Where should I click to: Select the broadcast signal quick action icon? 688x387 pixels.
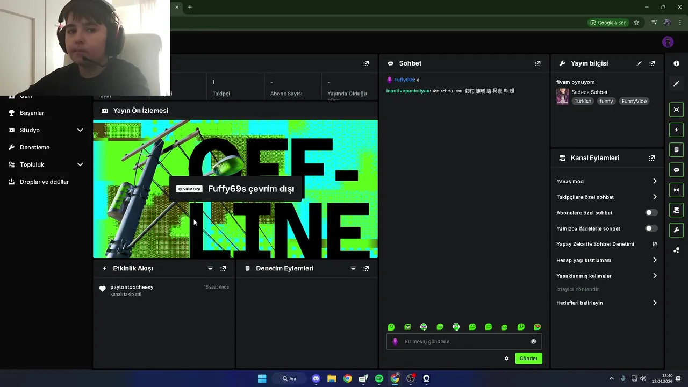coord(677,190)
